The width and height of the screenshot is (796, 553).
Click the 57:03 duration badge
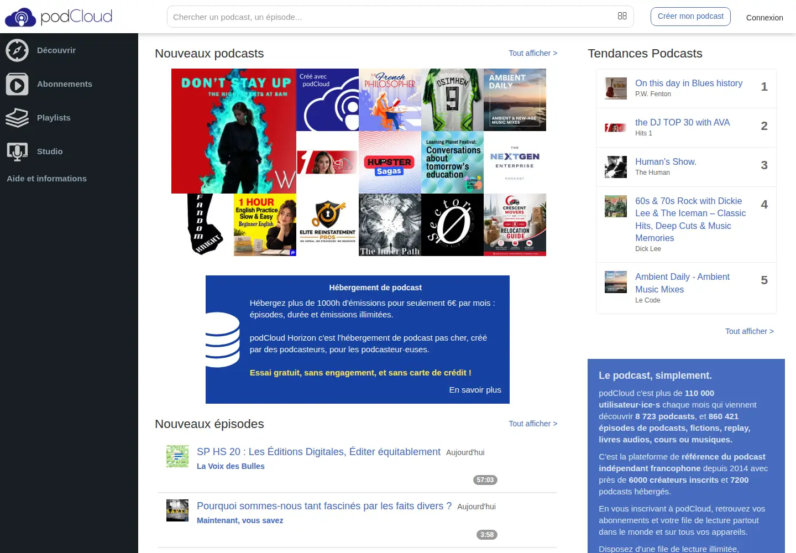pyautogui.click(x=485, y=480)
